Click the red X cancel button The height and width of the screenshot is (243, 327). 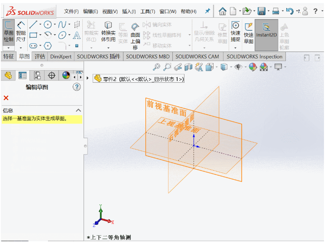(x=6, y=98)
